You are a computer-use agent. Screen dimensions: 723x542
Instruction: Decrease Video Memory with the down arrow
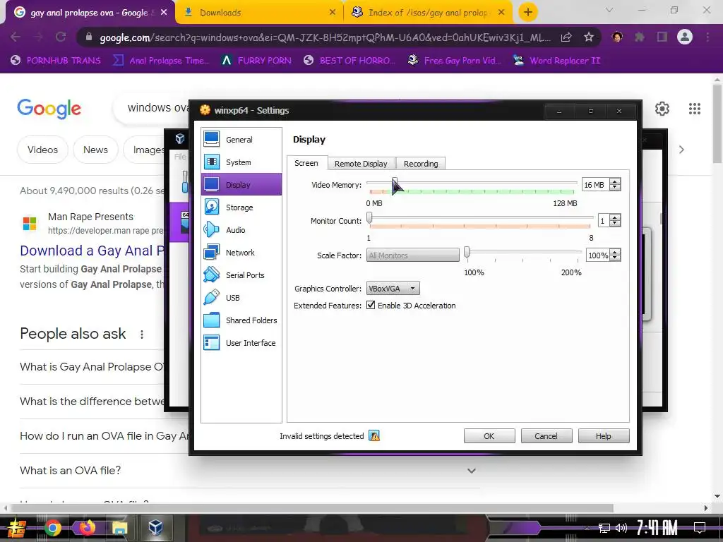[x=615, y=188]
